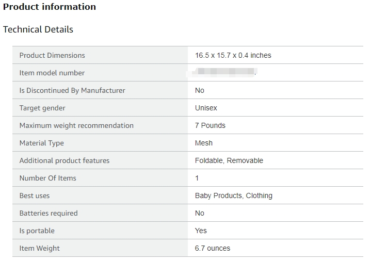This screenshot has width=370, height=261.
Task: Select the 16.5 x 15.7 x 0.4 inches value
Action: tap(233, 55)
